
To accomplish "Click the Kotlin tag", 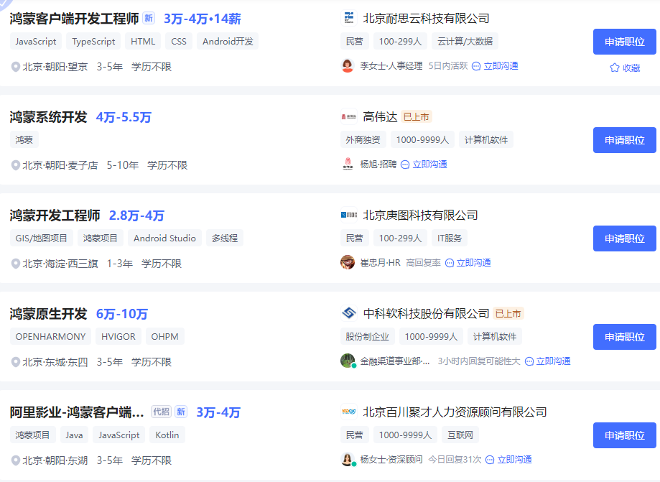I will pyautogui.click(x=167, y=435).
